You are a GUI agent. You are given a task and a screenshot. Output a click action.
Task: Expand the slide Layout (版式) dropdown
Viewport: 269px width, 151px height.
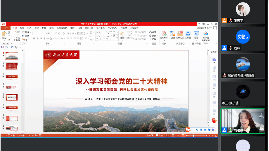click(27, 32)
